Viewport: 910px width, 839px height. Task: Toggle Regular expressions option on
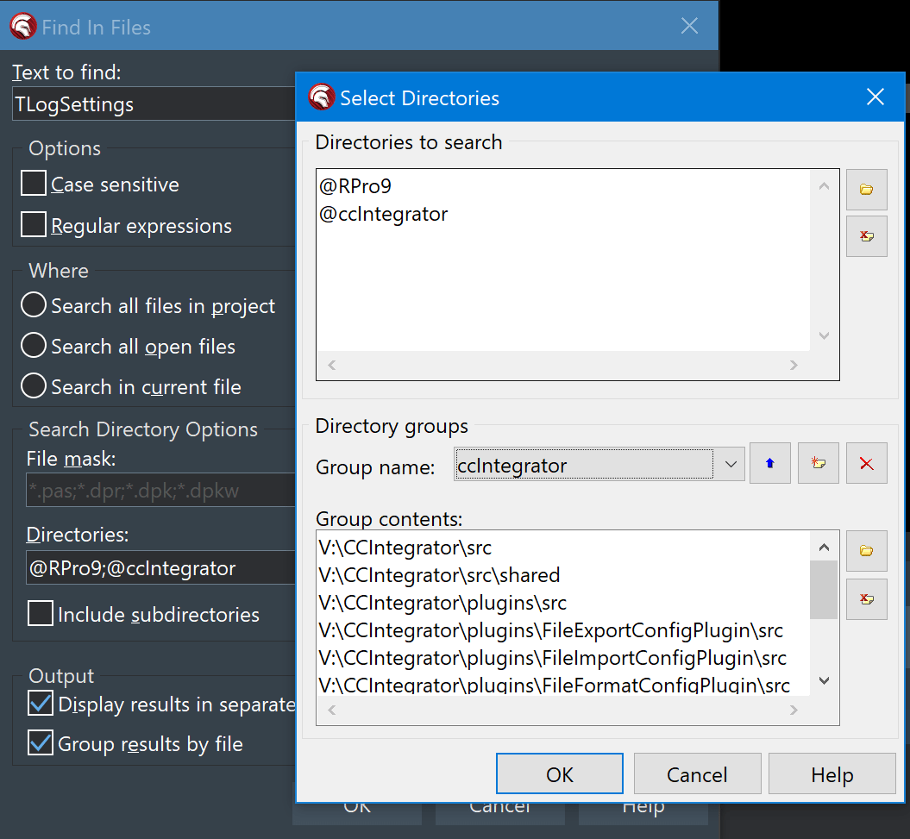point(33,224)
